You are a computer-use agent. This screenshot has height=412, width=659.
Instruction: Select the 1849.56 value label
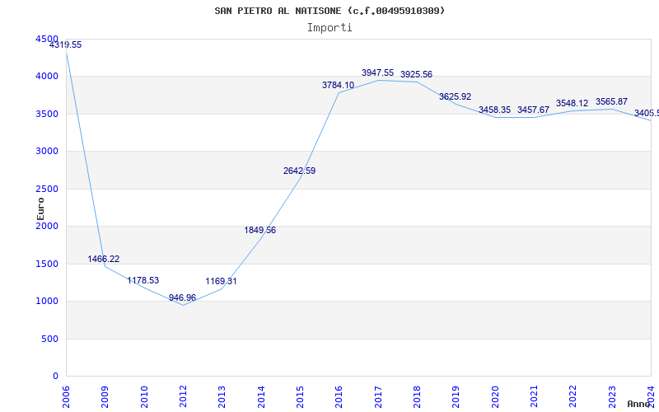pos(260,231)
